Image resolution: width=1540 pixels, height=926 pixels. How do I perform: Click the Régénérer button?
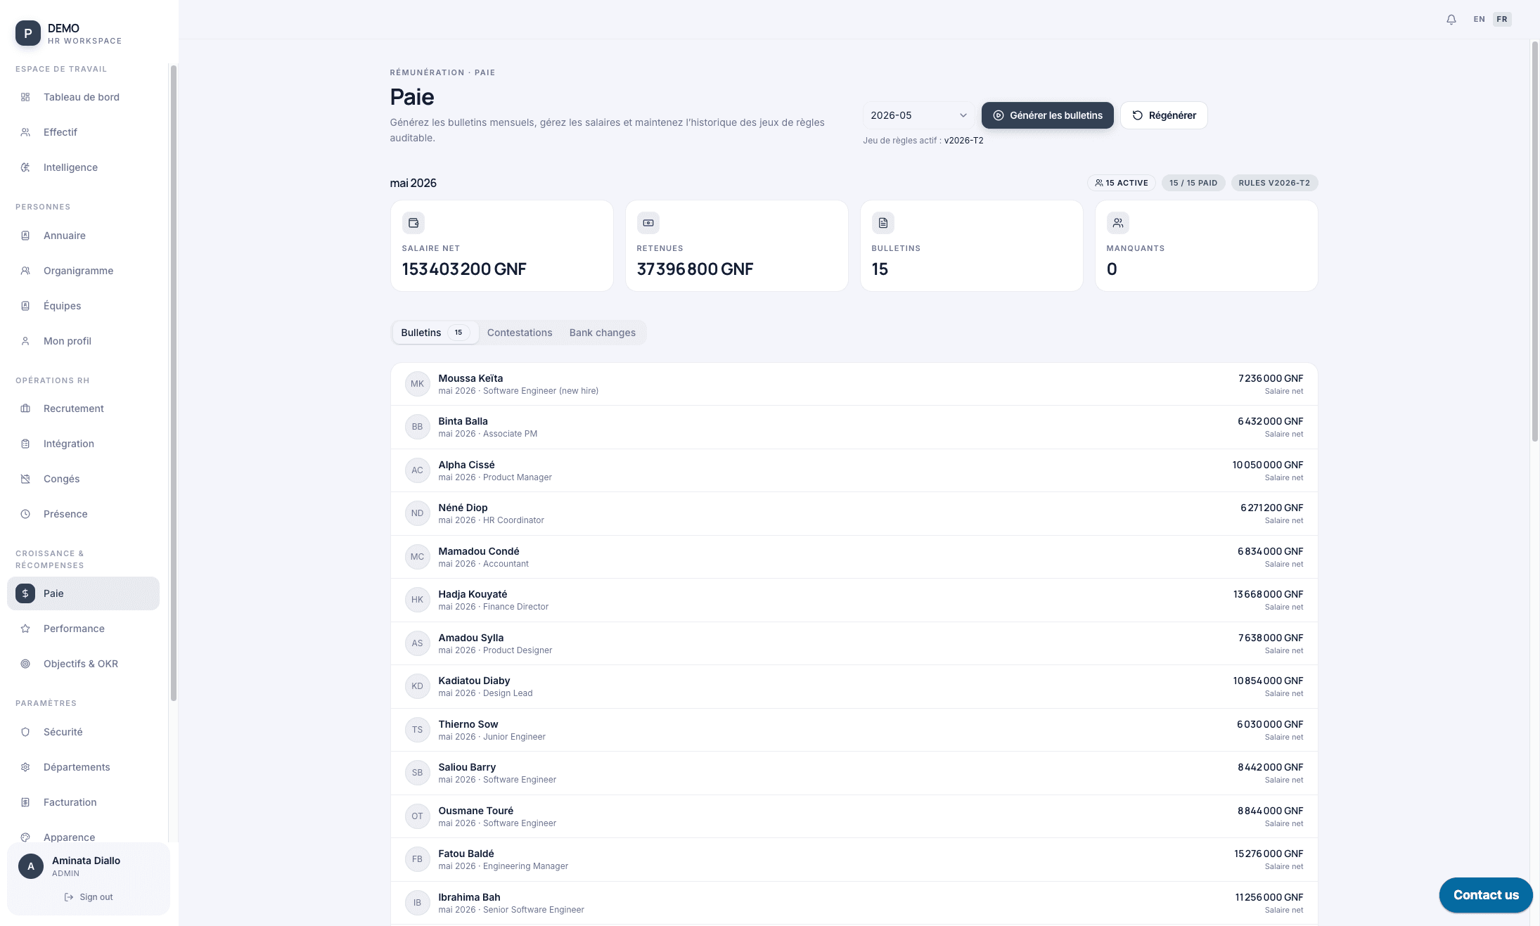click(1164, 115)
